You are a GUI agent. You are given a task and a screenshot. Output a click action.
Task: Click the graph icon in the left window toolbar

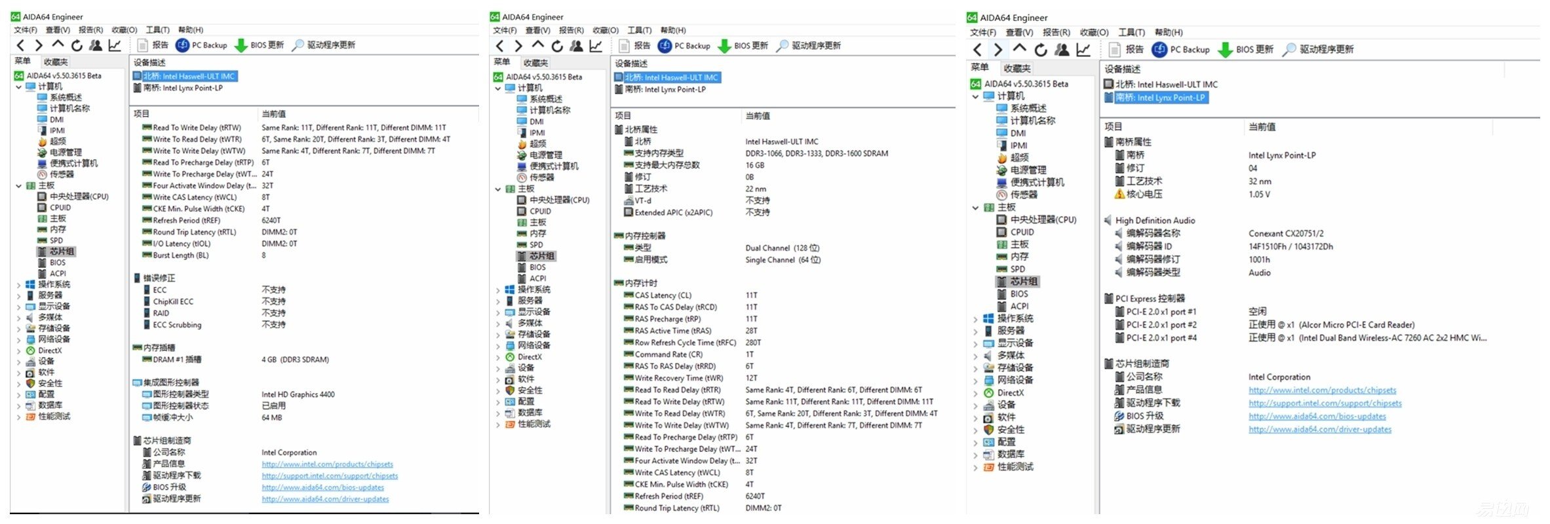115,45
